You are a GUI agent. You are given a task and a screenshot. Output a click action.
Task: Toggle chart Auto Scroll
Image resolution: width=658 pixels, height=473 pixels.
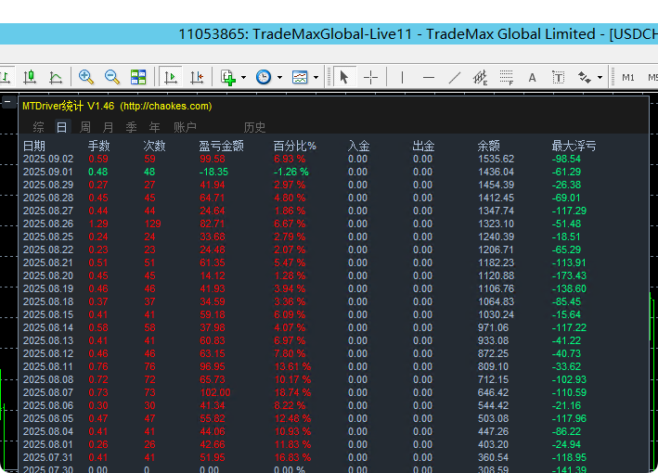(171, 77)
